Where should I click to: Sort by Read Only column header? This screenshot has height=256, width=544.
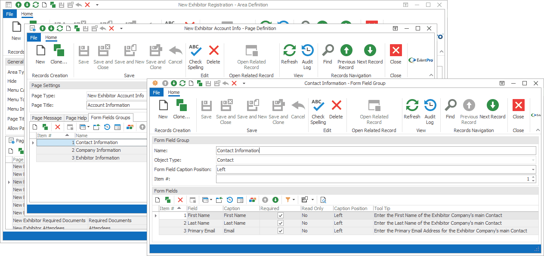pos(317,208)
